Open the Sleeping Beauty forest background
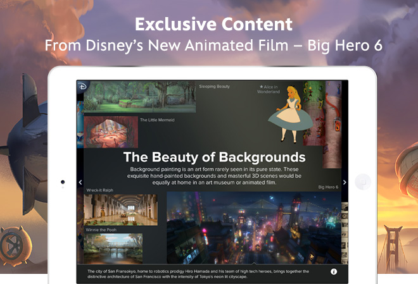The width and height of the screenshot is (418, 284). click(x=139, y=97)
